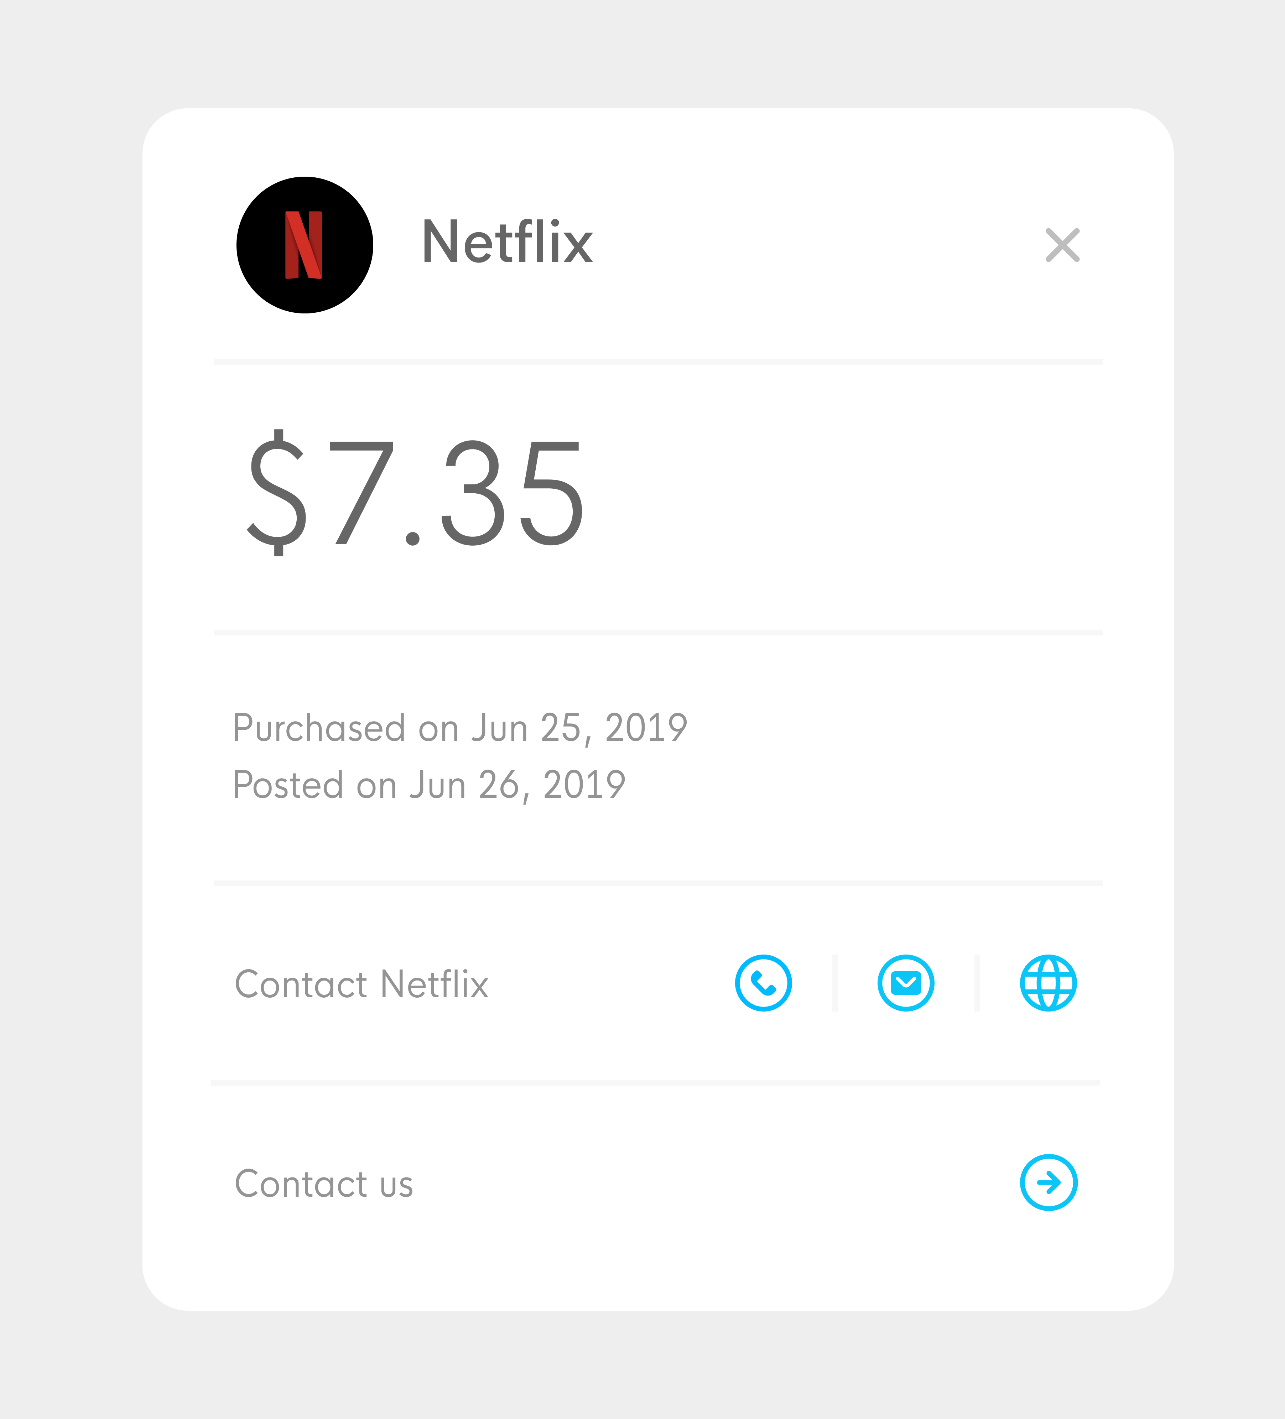
Task: Click the Posted on Jun 26, 2019 text
Action: (428, 785)
